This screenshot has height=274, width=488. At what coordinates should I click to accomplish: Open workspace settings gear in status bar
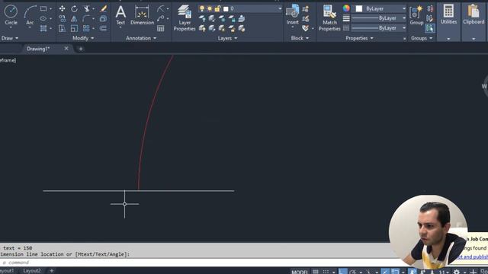456,272
